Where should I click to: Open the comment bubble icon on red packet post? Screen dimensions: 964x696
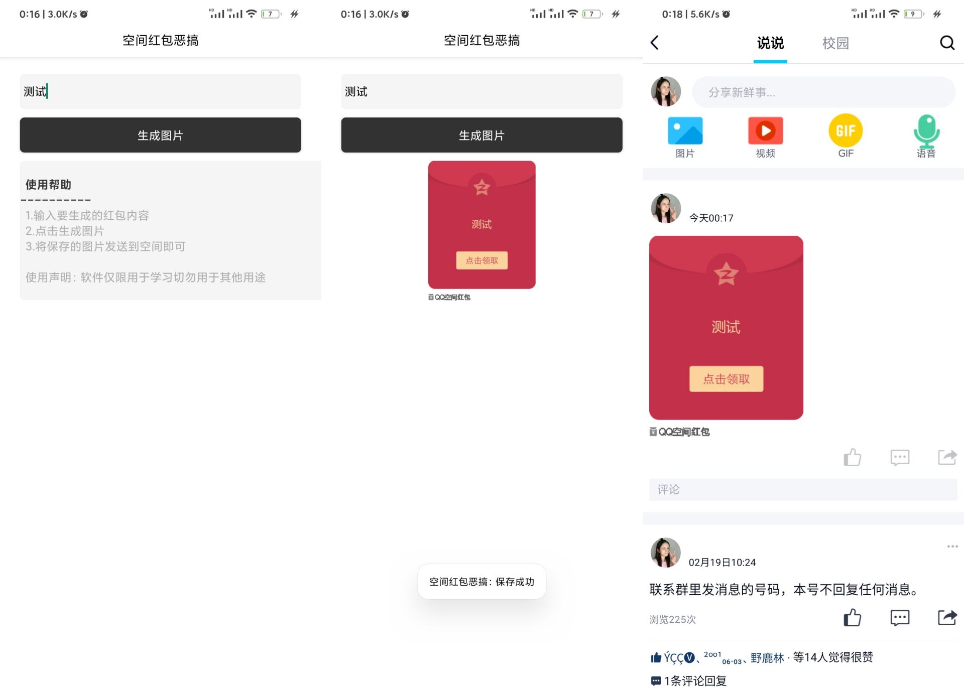[x=900, y=457]
